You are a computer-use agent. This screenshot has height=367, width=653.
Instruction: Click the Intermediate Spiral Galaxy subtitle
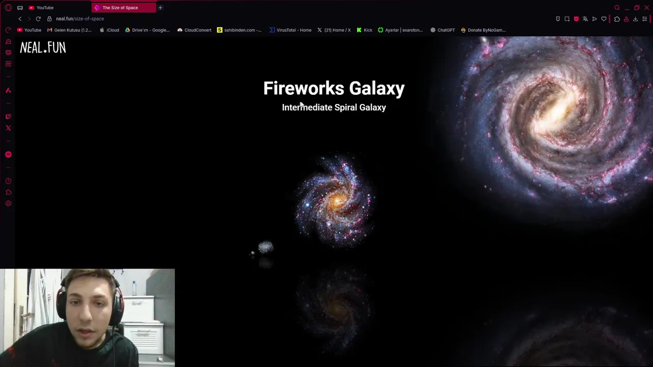(334, 108)
